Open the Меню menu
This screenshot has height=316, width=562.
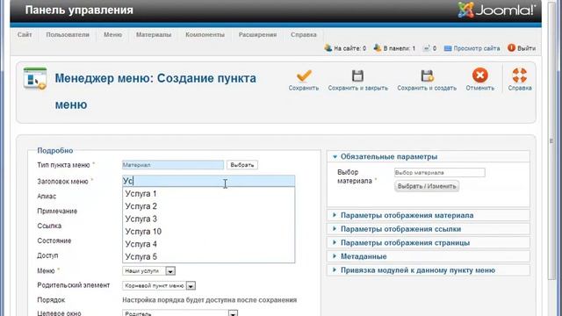[x=113, y=35]
